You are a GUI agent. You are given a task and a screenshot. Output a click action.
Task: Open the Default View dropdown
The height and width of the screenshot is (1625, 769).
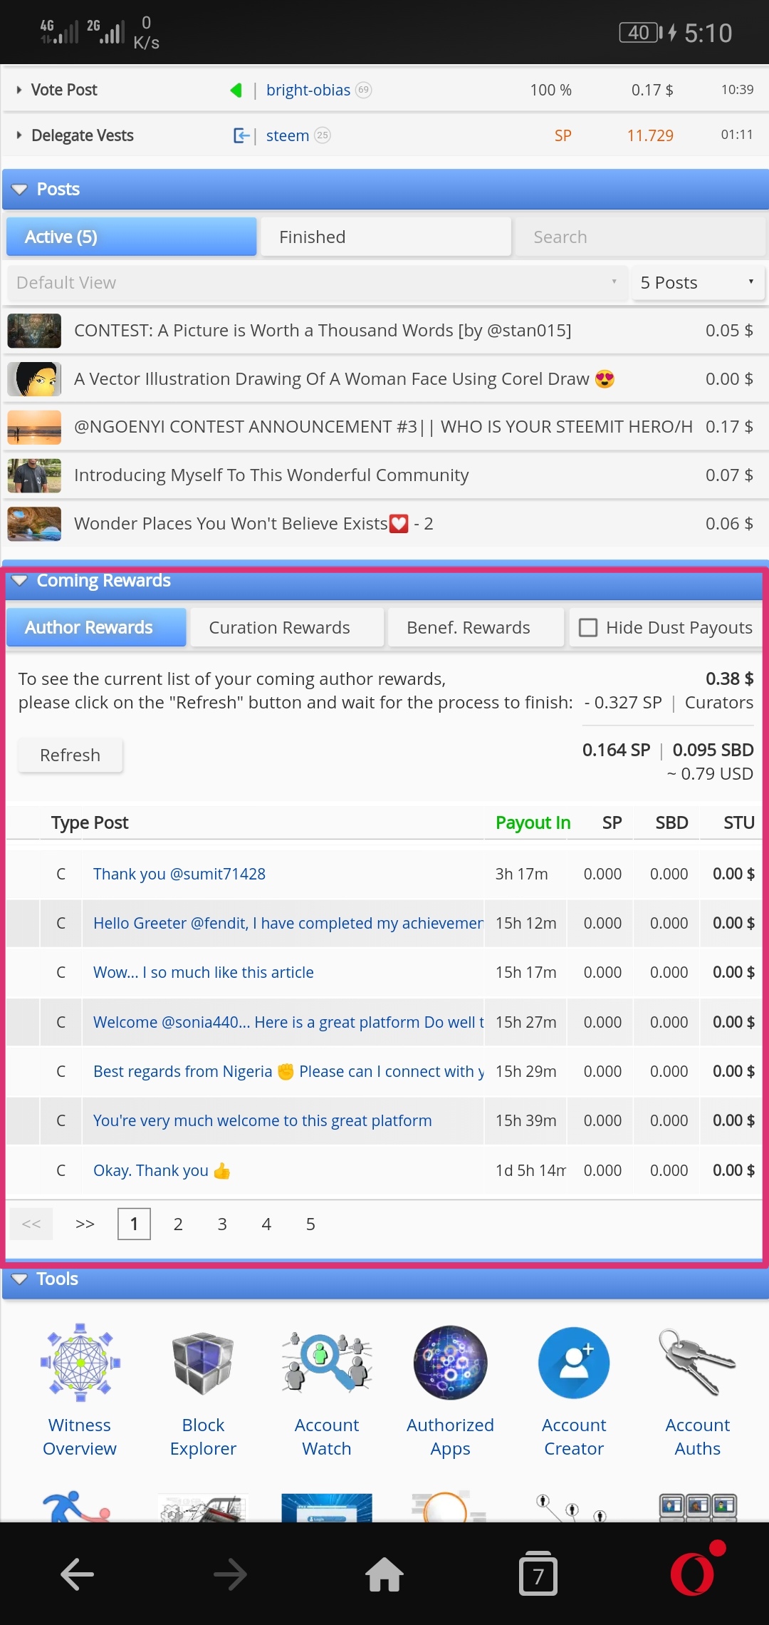click(317, 283)
